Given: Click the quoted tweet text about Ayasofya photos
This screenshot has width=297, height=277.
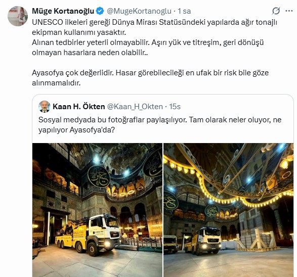Looking at the screenshot, I should (x=160, y=125).
